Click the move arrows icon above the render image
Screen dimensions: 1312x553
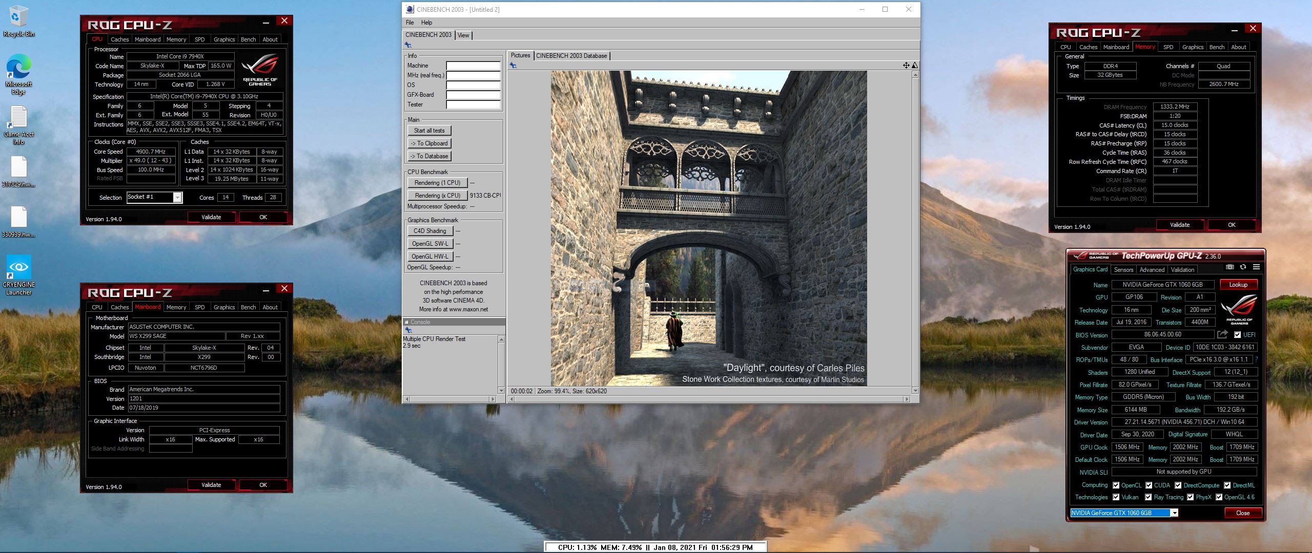906,65
